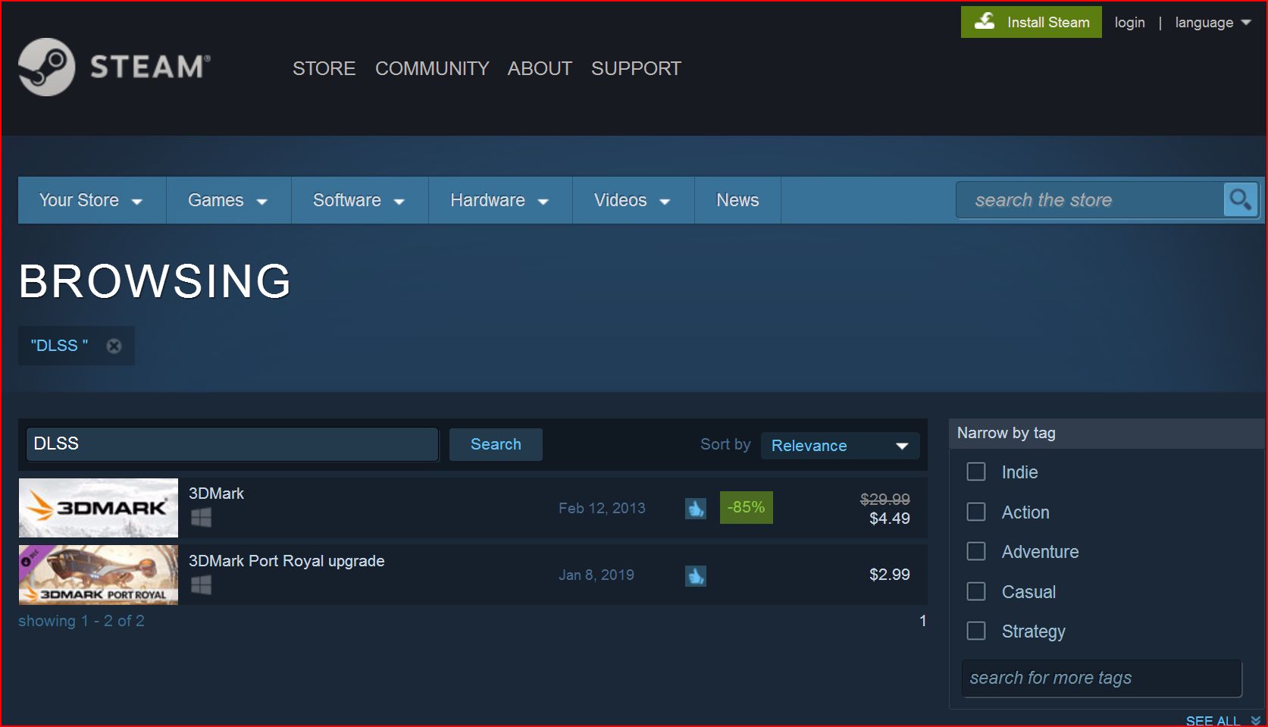This screenshot has height=727, width=1268.
Task: Click the Windows platform icon under 3DMark
Action: point(201,518)
